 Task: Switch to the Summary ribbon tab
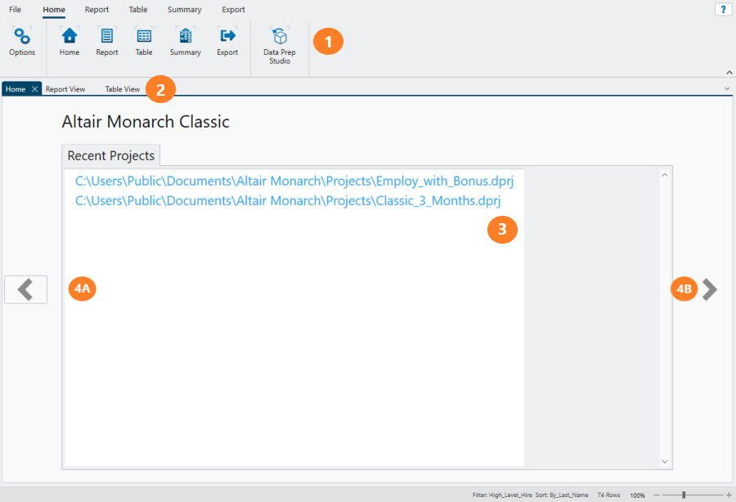[185, 9]
